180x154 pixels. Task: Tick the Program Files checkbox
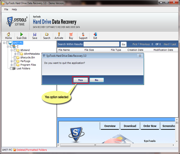[15, 65]
